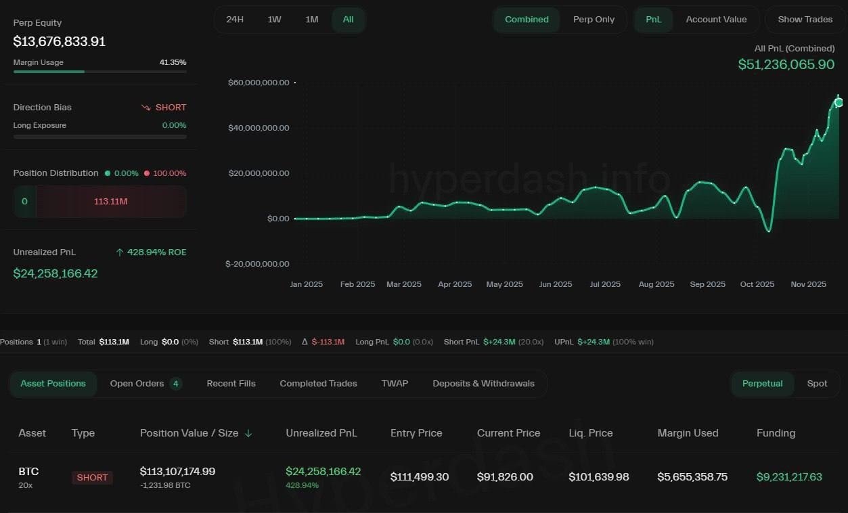
Task: Click the latest data point on PnL chart
Action: (839, 102)
